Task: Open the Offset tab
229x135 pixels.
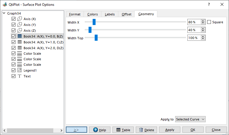Action: 126,14
